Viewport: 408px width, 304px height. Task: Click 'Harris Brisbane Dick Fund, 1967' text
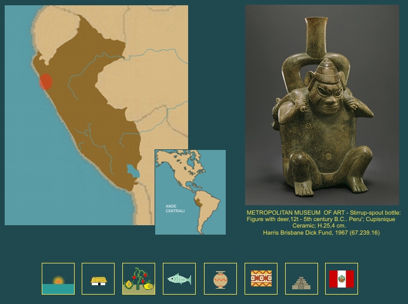tap(305, 233)
